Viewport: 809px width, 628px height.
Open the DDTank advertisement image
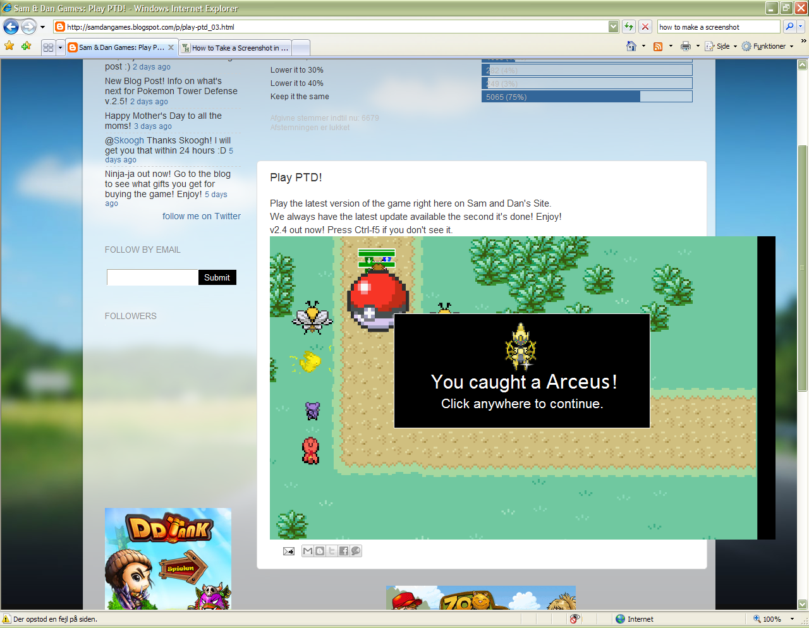[168, 559]
